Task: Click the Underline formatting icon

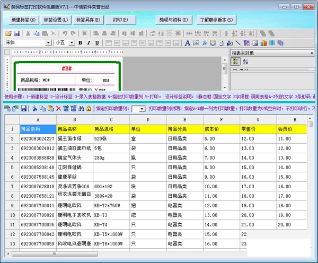Action: [x=96, y=43]
